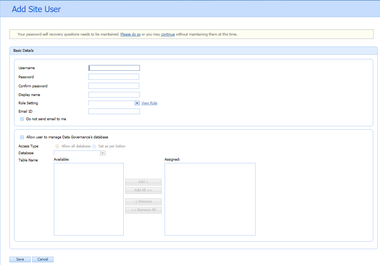
Task: Click the << Remove All button
Action: (143, 210)
